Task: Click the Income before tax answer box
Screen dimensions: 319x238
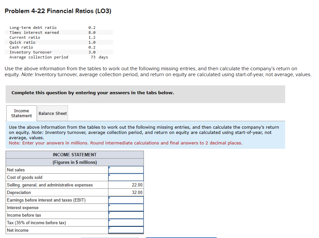Action: pos(126,215)
